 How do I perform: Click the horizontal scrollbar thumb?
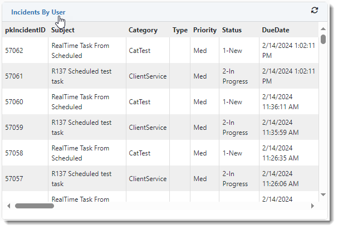point(35,206)
